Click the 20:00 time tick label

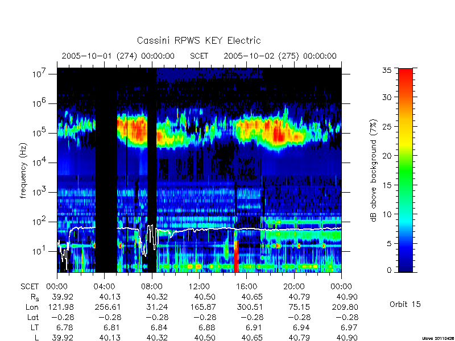294,287
